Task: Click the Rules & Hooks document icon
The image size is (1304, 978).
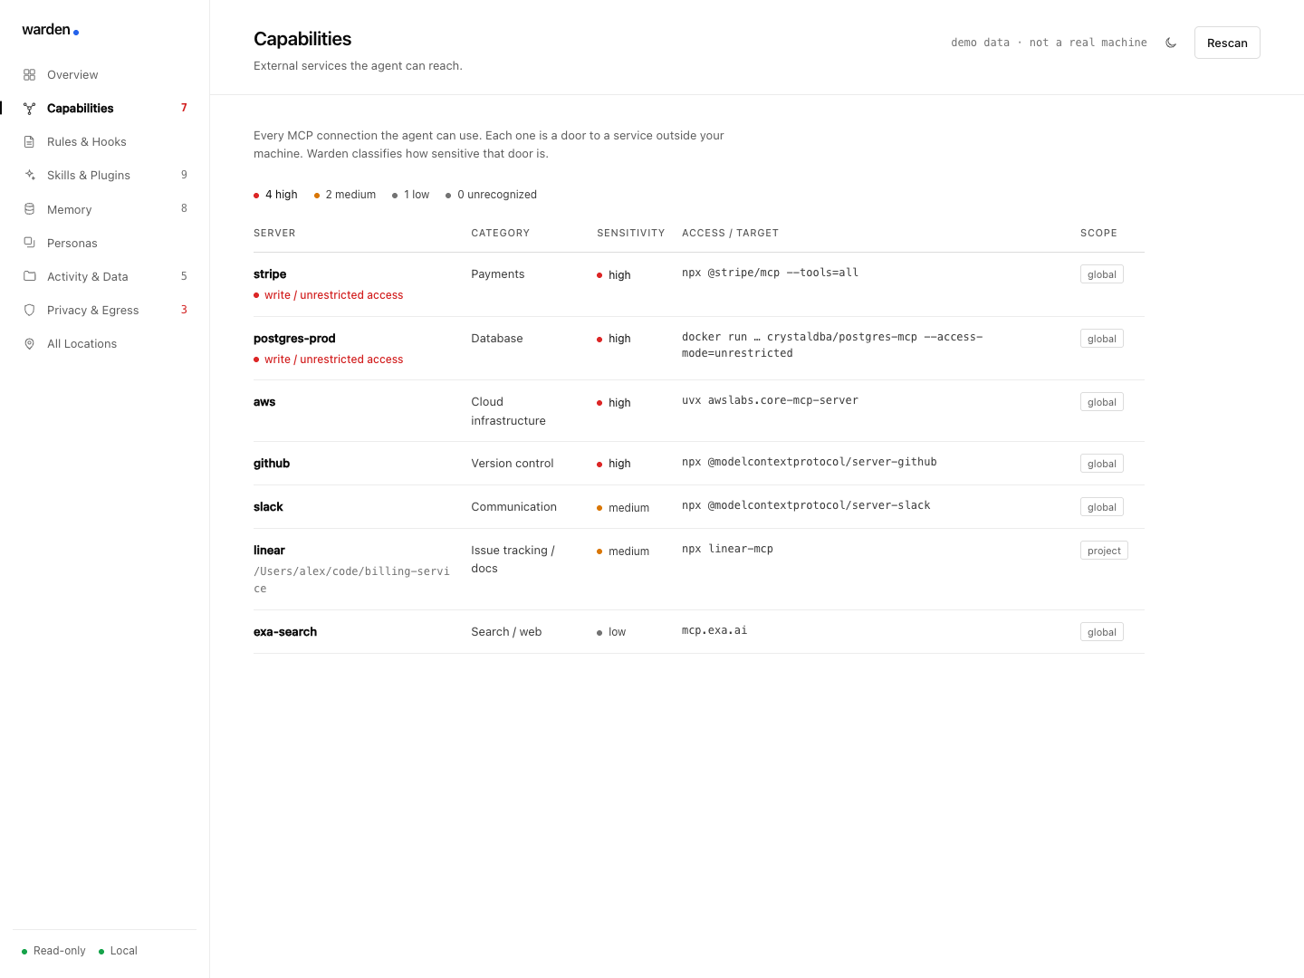Action: coord(29,142)
